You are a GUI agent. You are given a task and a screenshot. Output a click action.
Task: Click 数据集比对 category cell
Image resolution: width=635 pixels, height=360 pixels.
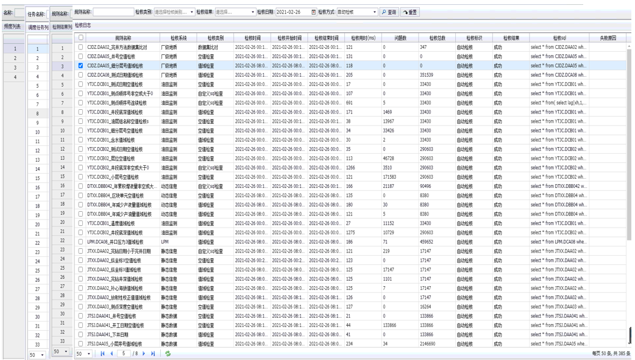(x=208, y=48)
